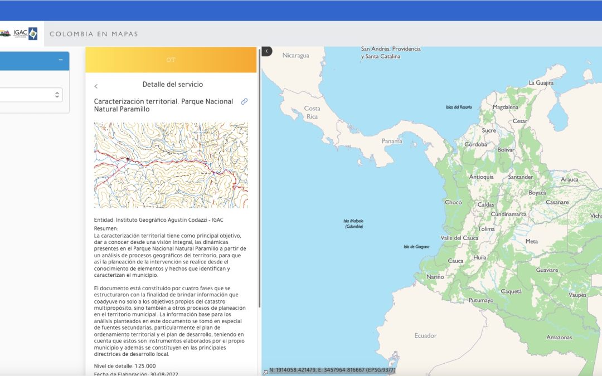Image resolution: width=602 pixels, height=376 pixels.
Task: Click the Panama label on the map
Action: (x=392, y=141)
